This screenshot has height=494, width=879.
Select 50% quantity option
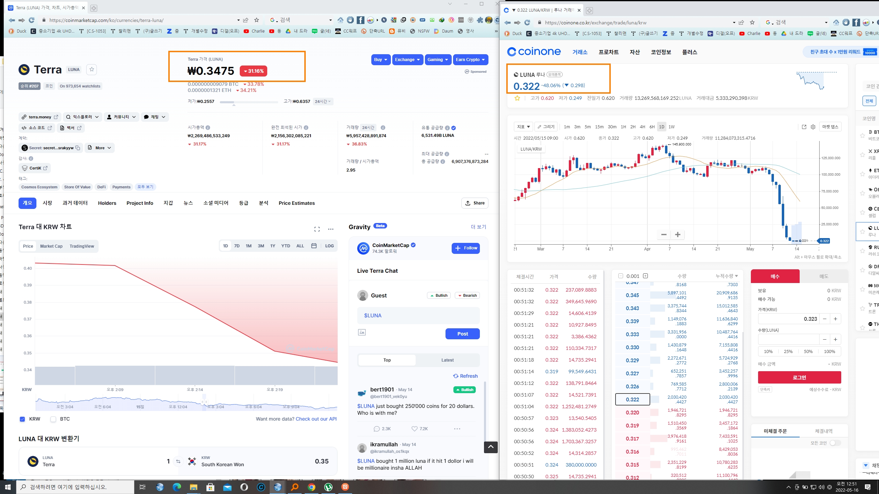[808, 352]
